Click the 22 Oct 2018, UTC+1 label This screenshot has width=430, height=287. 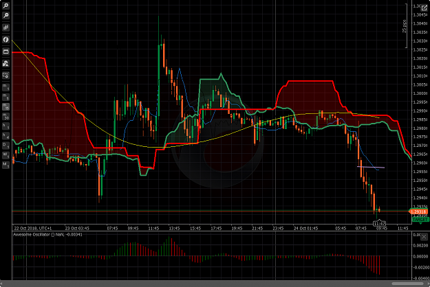coord(32,228)
